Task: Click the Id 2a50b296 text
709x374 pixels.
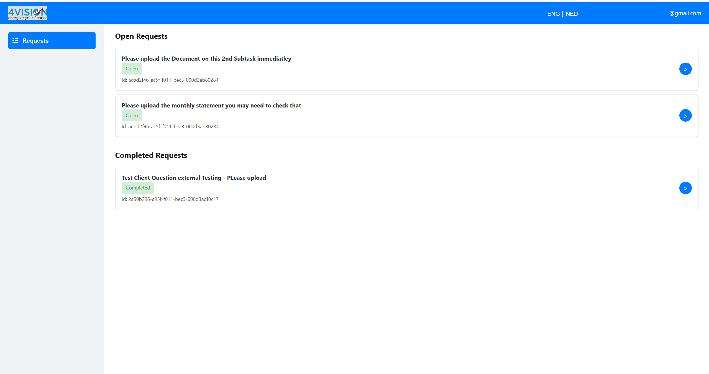Action: pyautogui.click(x=170, y=199)
